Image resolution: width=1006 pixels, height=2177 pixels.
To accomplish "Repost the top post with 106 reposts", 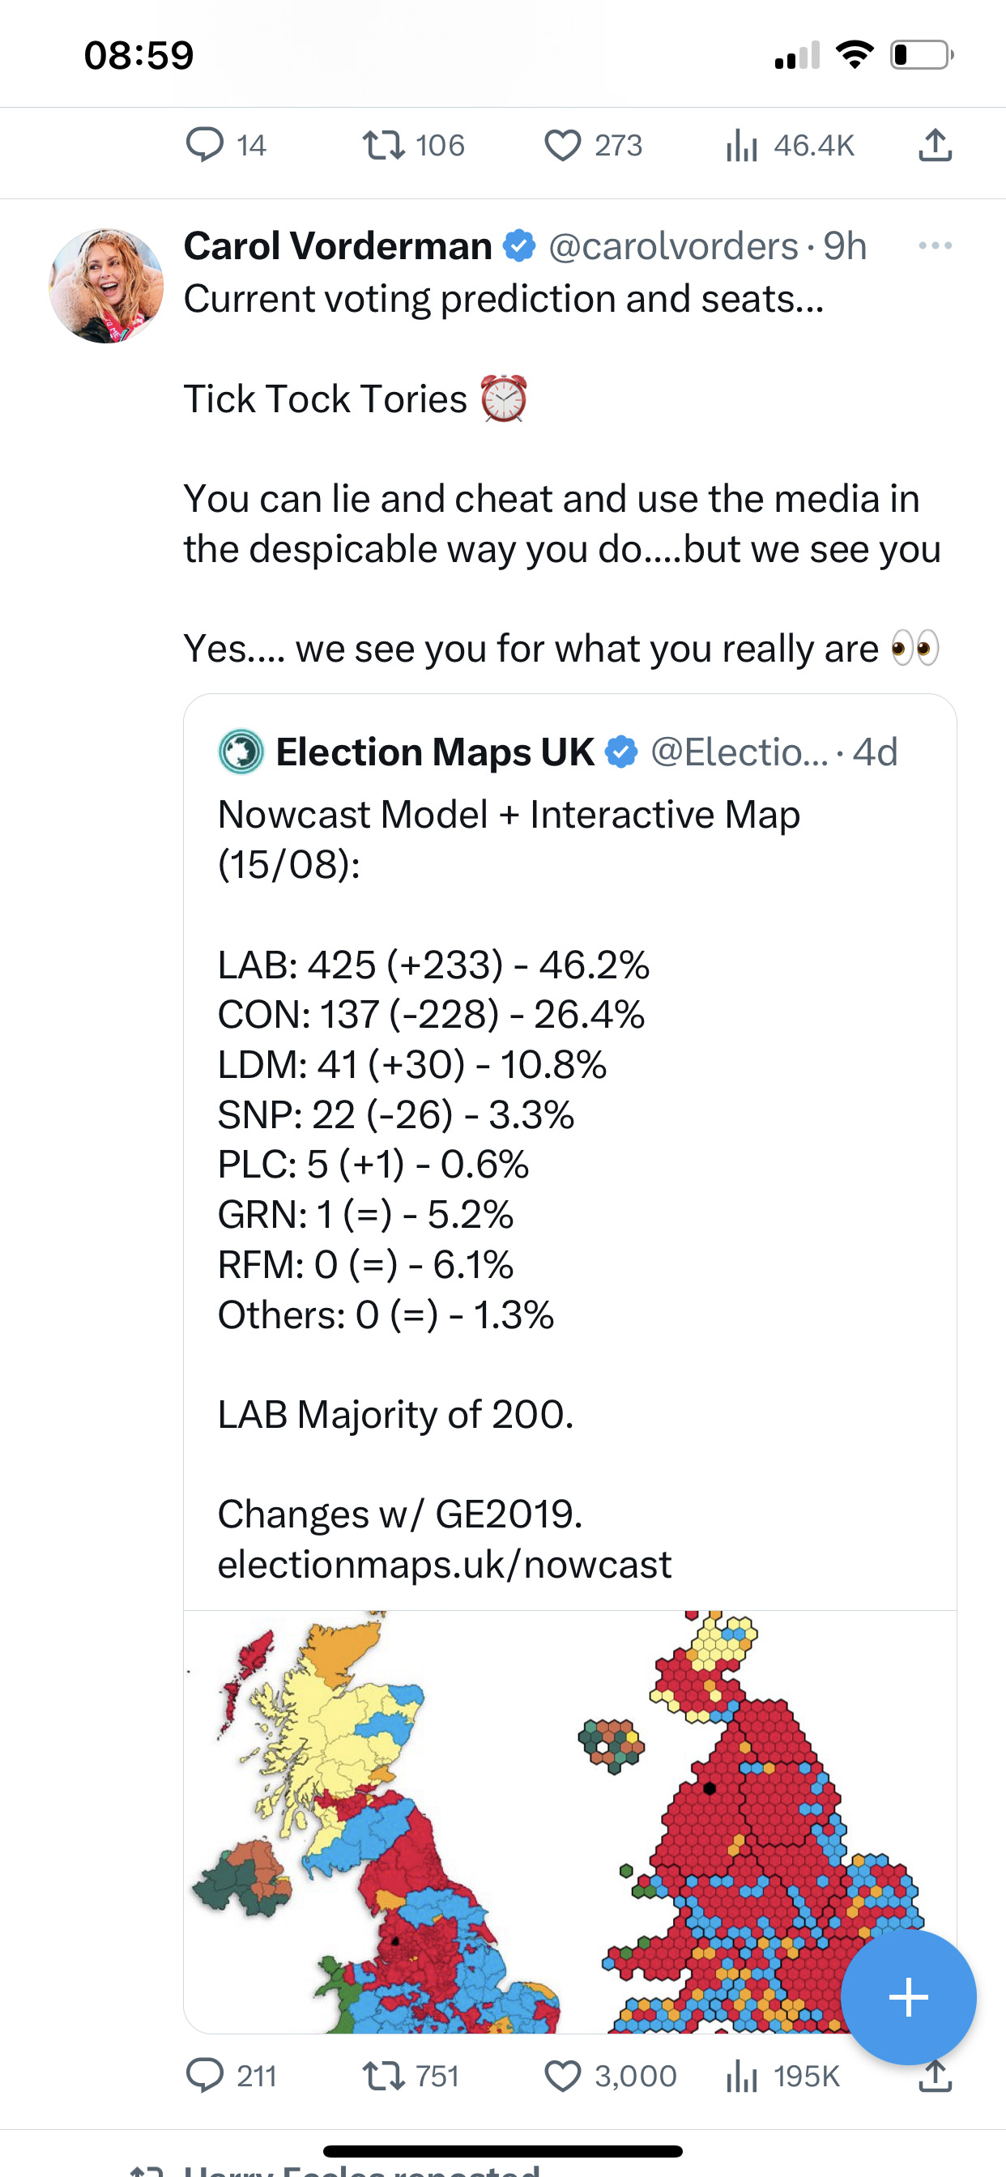I will pos(413,145).
